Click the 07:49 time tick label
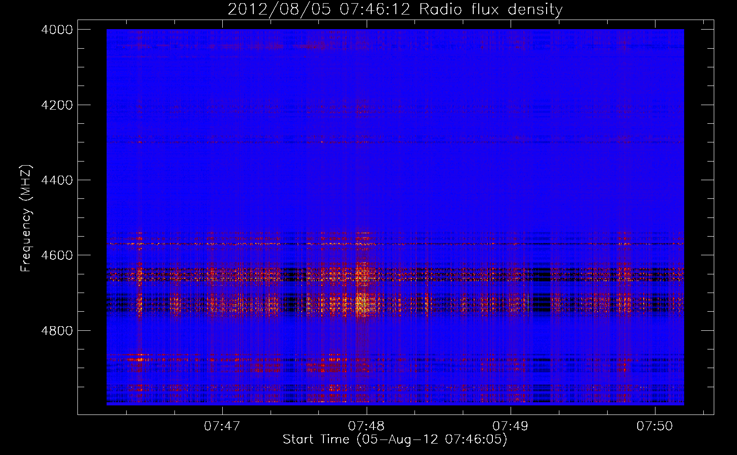The width and height of the screenshot is (737, 455). [x=511, y=426]
